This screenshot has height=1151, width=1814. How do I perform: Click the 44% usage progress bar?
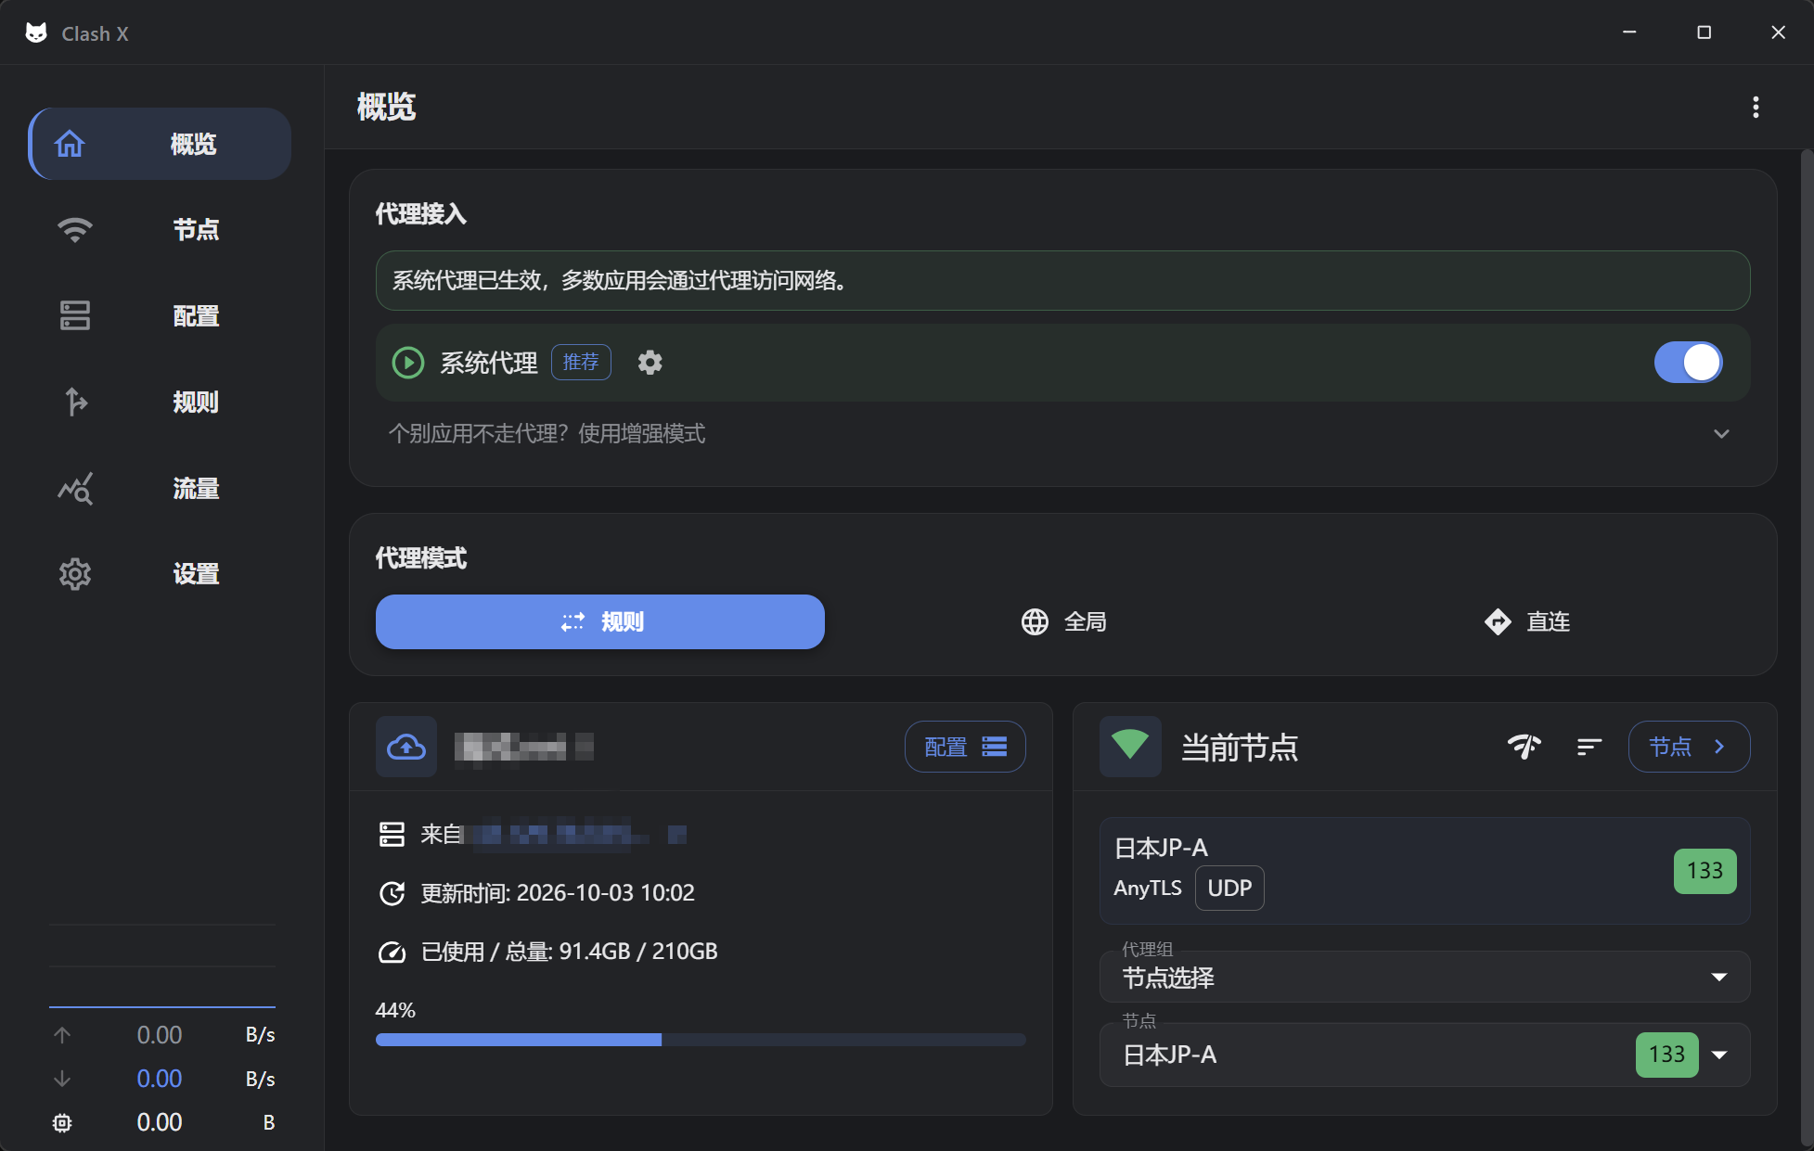pos(701,1040)
